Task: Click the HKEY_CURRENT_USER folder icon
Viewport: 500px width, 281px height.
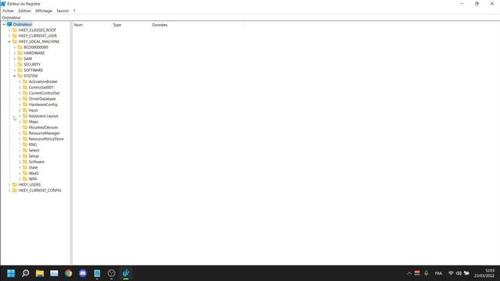Action: click(x=15, y=36)
